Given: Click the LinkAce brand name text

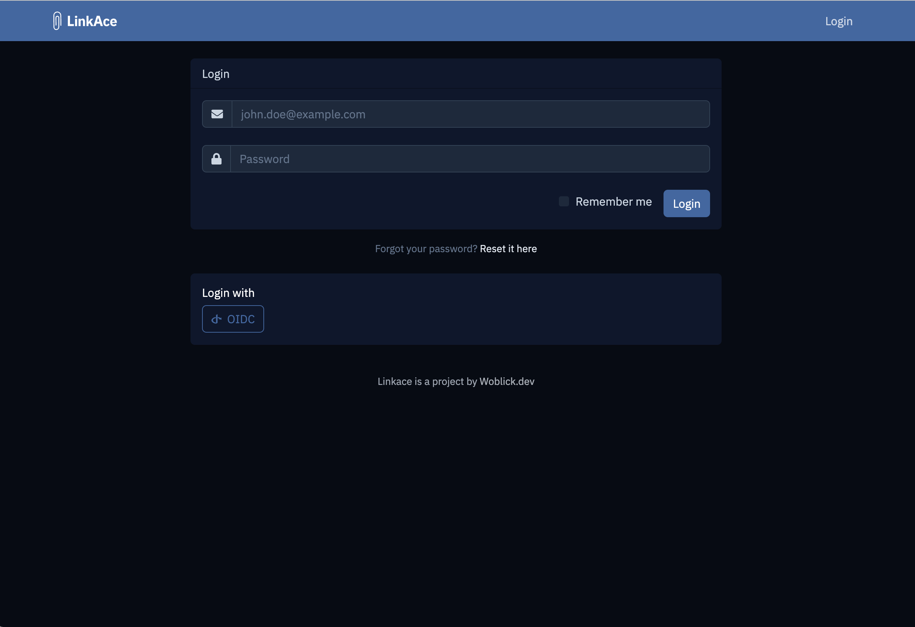Looking at the screenshot, I should [92, 21].
